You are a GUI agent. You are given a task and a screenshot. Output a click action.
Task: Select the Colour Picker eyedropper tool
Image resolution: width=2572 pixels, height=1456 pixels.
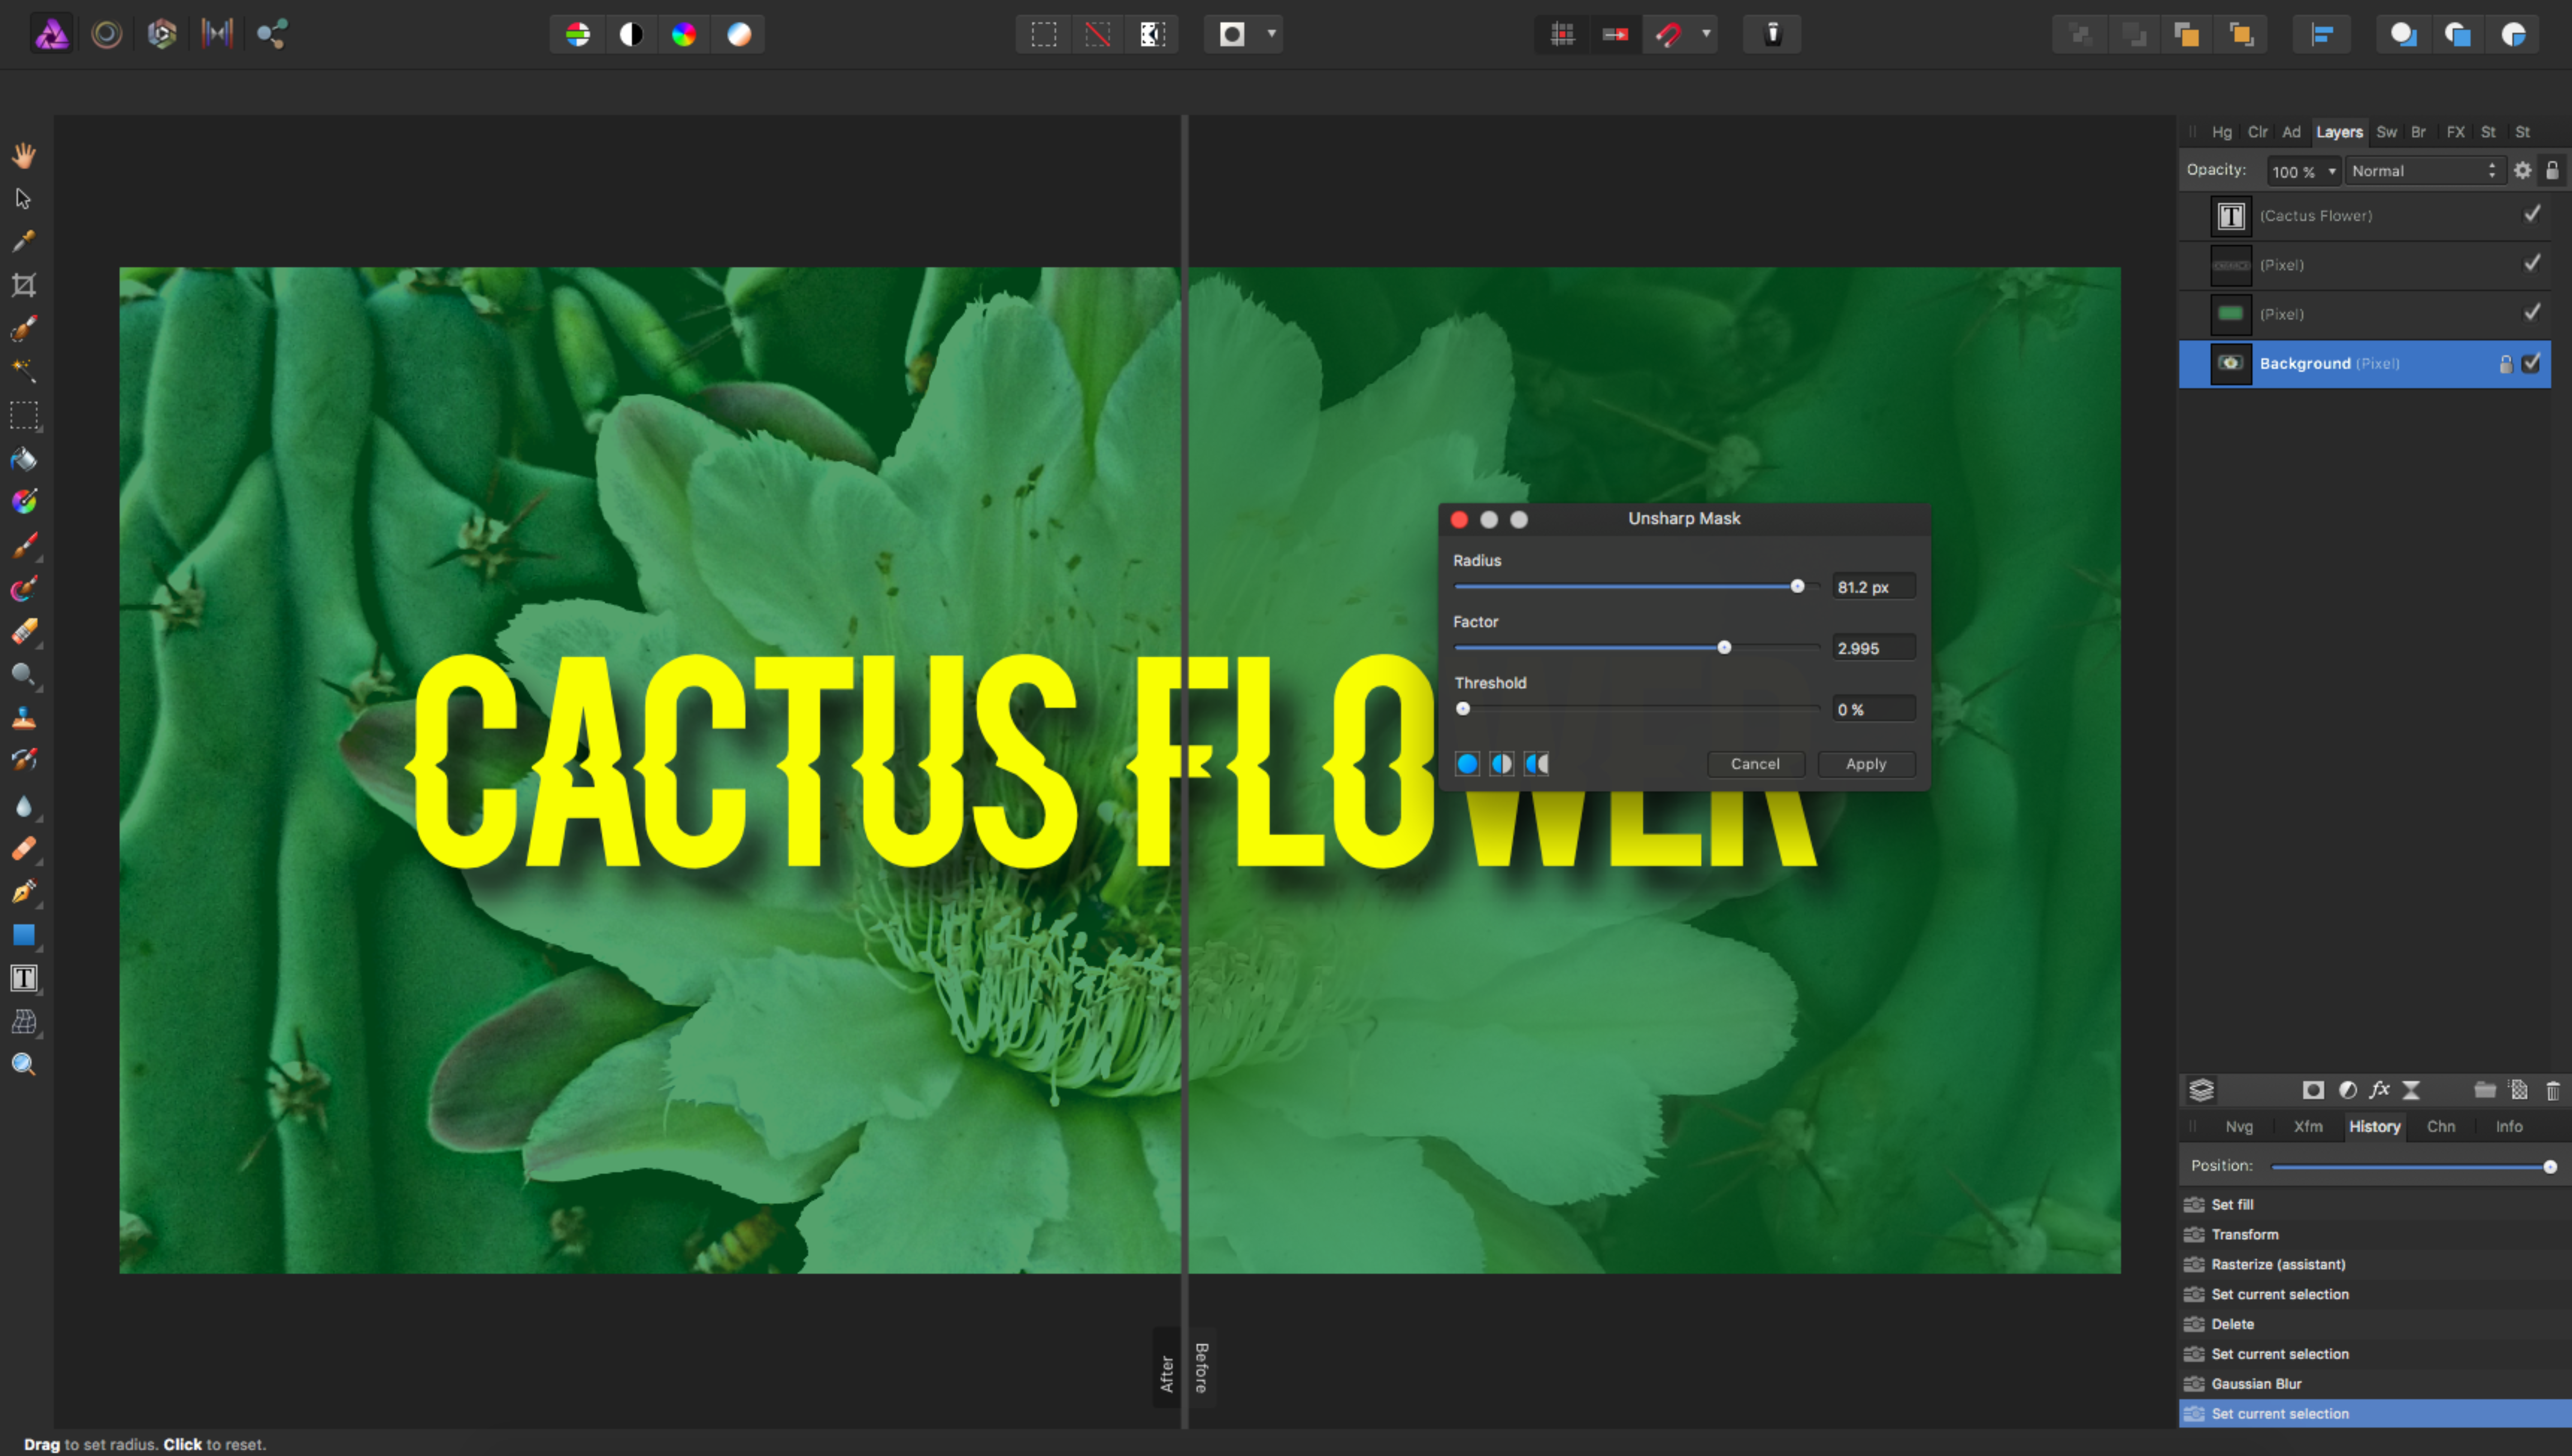pyautogui.click(x=24, y=241)
